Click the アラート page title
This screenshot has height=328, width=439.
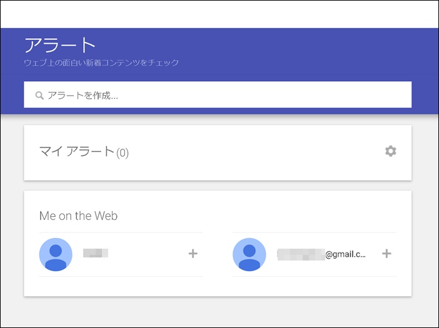tap(60, 45)
